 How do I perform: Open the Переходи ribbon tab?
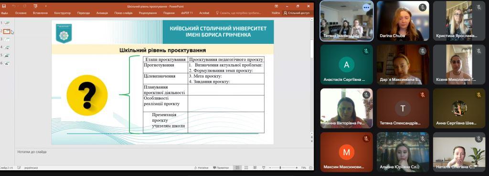point(84,13)
